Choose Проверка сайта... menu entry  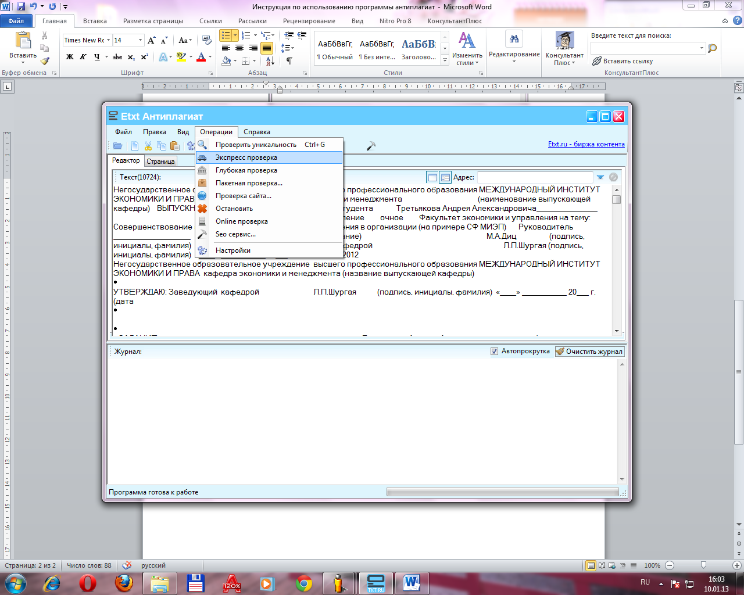coord(269,196)
